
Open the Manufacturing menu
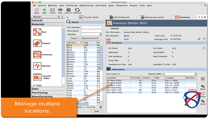pos(86,5)
